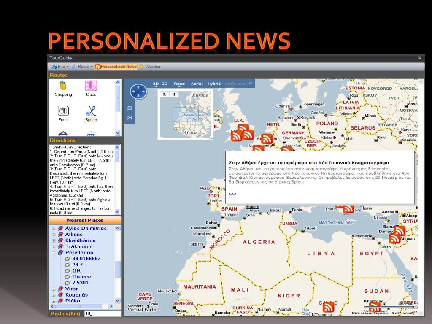Open the Route dropdown menu
The width and height of the screenshot is (432, 324).
point(82,67)
